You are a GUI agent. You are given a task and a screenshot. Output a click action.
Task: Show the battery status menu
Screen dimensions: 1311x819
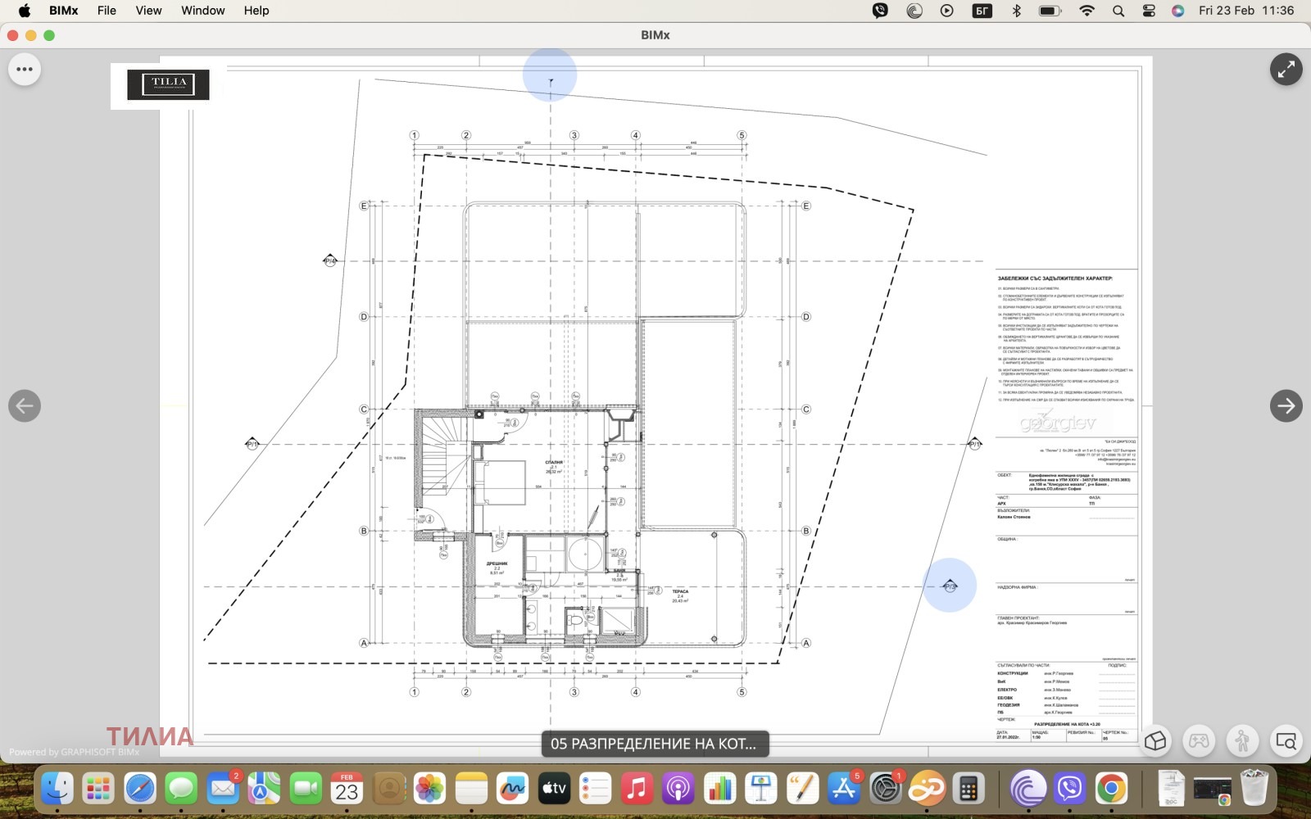[x=1050, y=11]
